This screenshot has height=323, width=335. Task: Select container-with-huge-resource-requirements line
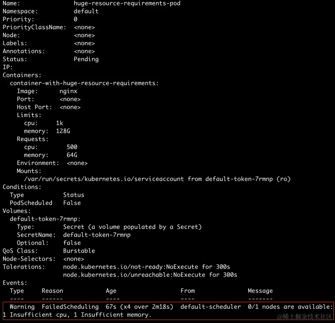(x=84, y=83)
